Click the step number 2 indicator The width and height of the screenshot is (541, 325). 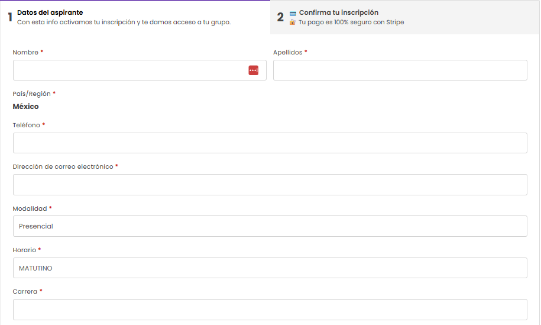click(280, 17)
